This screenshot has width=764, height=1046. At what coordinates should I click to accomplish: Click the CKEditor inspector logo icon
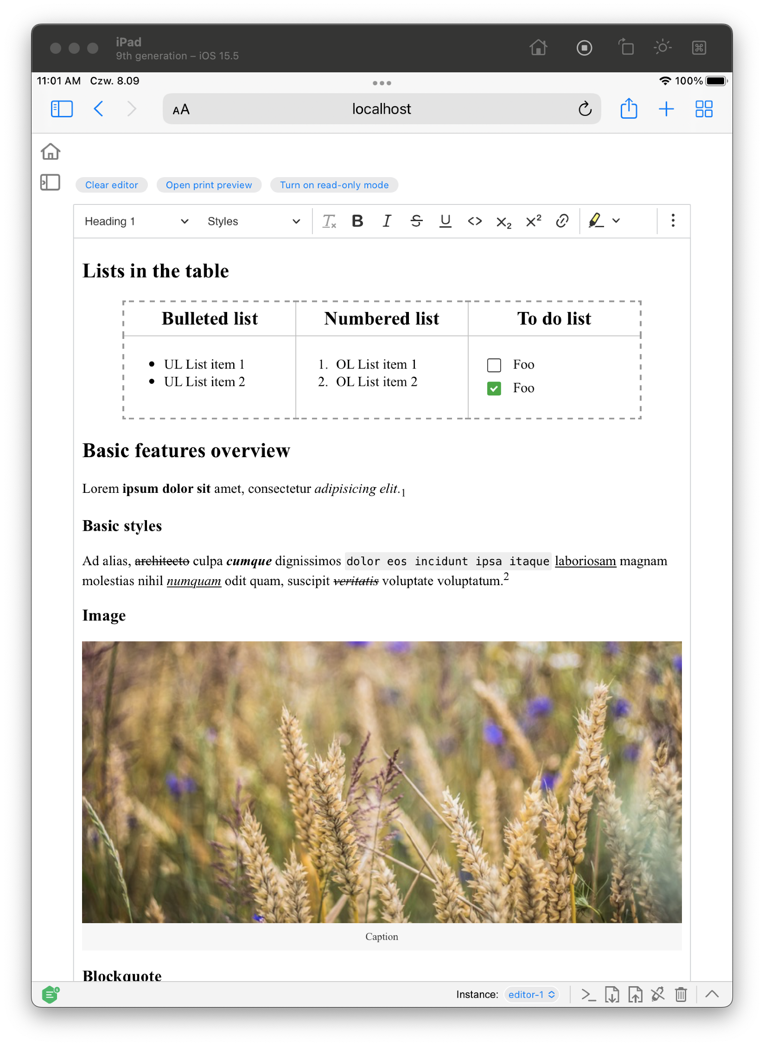pos(50,994)
